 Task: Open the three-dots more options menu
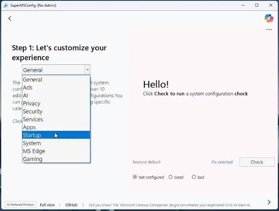point(269,29)
